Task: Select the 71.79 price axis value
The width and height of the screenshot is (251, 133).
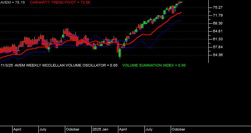Action: tap(218, 15)
